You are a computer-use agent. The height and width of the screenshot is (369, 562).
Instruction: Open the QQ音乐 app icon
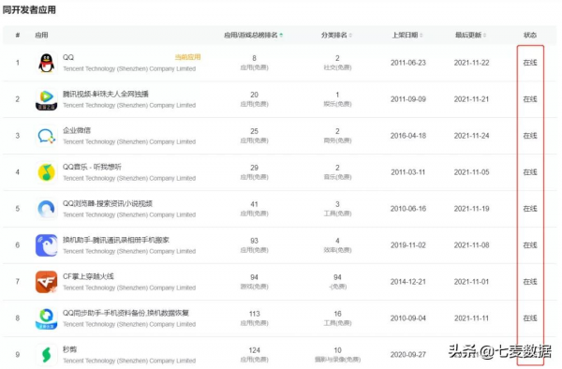pos(46,172)
